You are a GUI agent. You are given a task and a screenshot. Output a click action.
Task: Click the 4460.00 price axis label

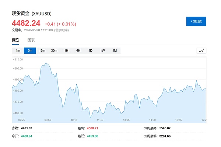(18, 113)
